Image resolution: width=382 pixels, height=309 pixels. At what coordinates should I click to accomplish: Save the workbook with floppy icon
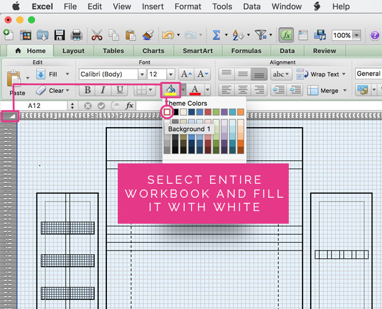click(x=59, y=35)
